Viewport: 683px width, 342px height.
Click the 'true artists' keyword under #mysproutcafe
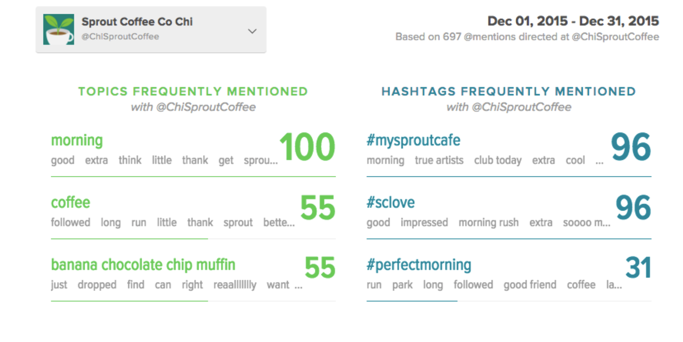[439, 161]
